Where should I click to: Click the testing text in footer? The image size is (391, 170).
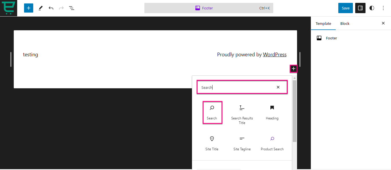[30, 55]
